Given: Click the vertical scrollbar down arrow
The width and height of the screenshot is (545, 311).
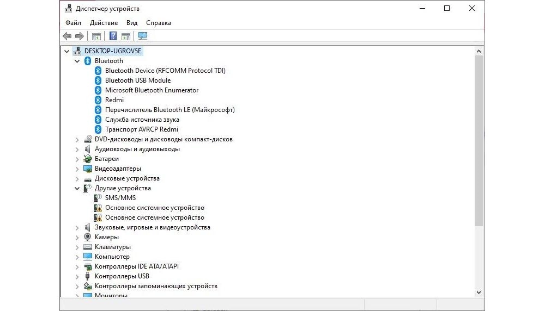Looking at the screenshot, I should 479,292.
